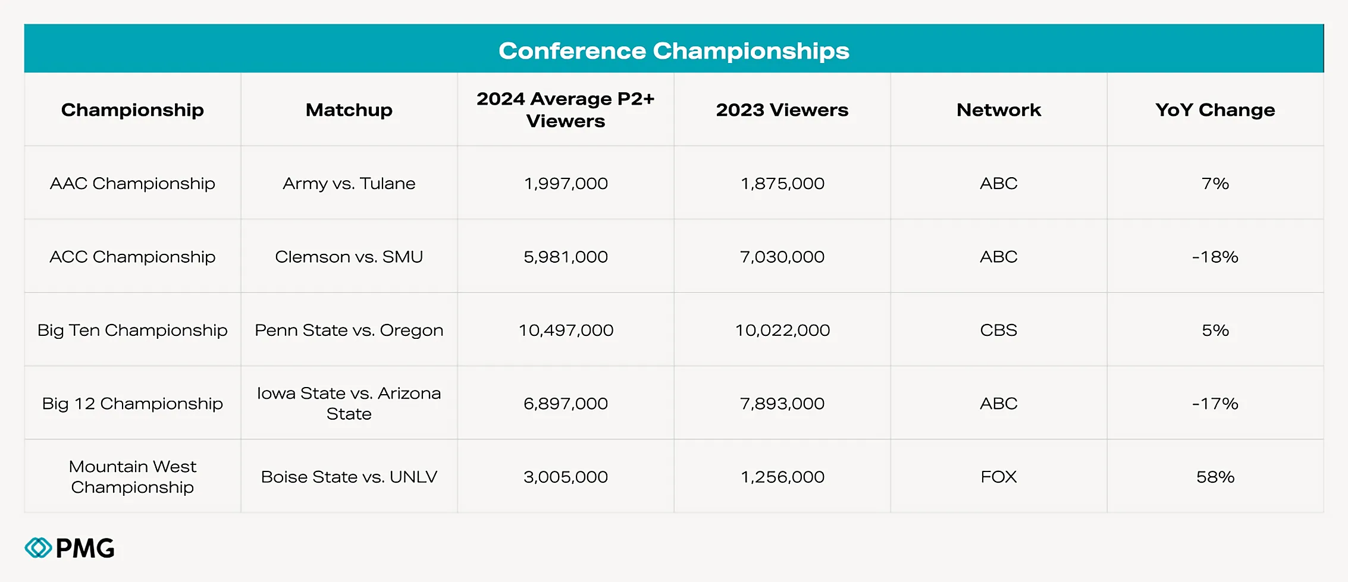
Task: Click the PMG logo icon
Action: (39, 548)
